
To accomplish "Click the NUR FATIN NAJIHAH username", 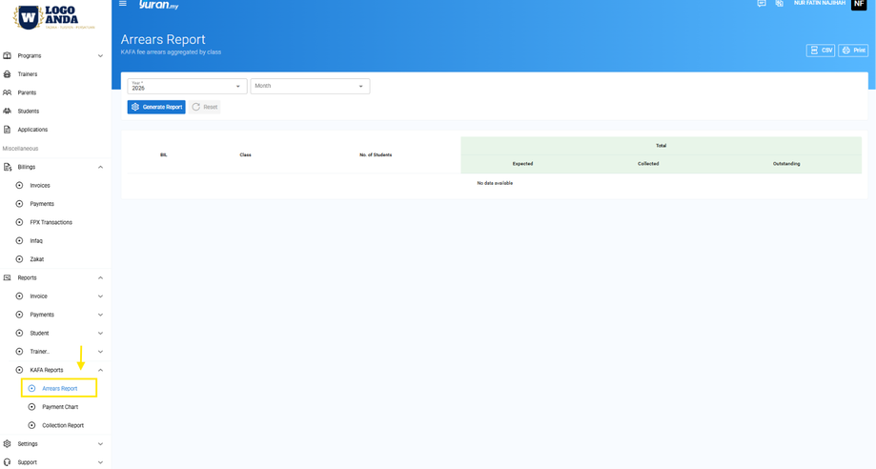I will tap(820, 4).
